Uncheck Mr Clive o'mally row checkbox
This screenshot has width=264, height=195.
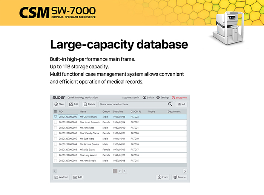(x=55, y=117)
